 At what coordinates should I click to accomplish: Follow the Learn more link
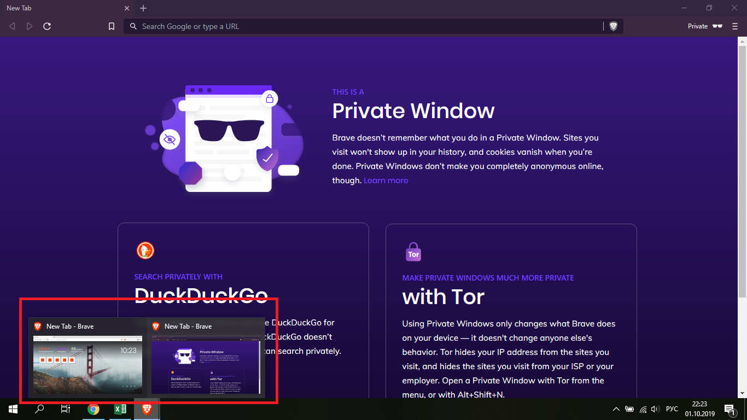coord(386,180)
